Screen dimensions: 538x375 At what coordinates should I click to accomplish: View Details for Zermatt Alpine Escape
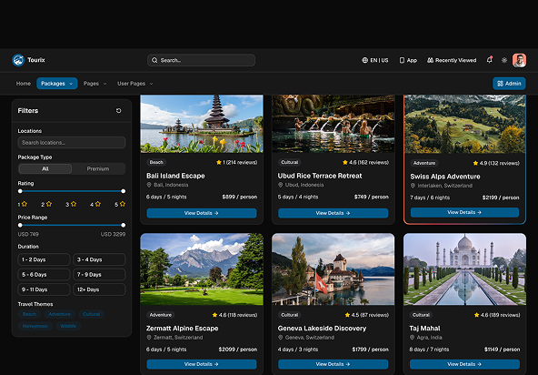pyautogui.click(x=202, y=364)
